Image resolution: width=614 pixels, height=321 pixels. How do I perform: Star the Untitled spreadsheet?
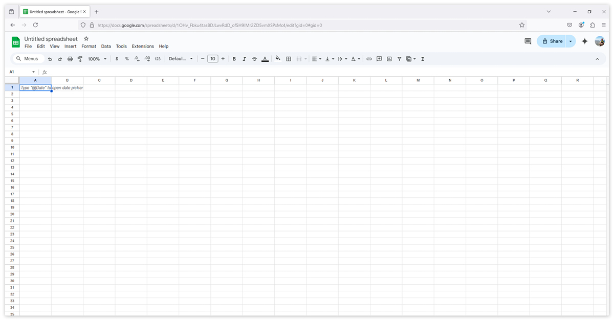tap(86, 38)
